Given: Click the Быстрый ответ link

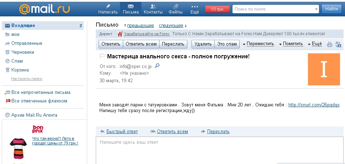Looking at the screenshot, I should [x=122, y=132].
